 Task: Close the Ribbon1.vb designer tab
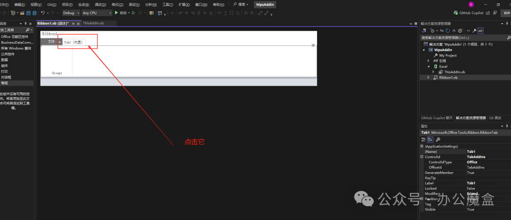coord(78,24)
